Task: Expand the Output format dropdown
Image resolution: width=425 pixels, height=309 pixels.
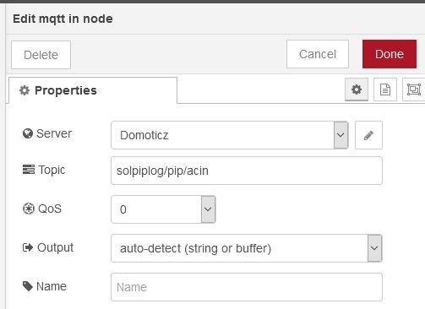Action: click(x=374, y=248)
